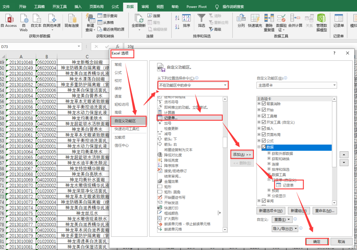Toggle the 背景消除 tab checkbox

(x=264, y=104)
